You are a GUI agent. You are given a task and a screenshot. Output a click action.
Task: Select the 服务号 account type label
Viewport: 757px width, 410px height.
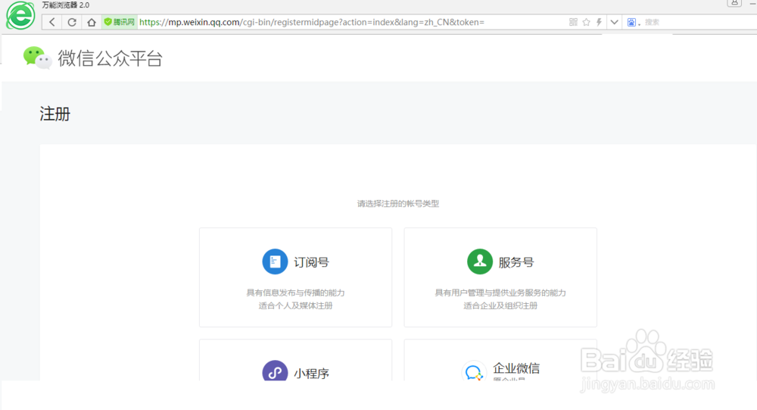[516, 262]
